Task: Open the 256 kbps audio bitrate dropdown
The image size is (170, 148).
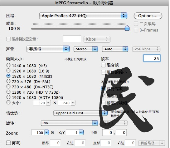Action: [x=146, y=49]
